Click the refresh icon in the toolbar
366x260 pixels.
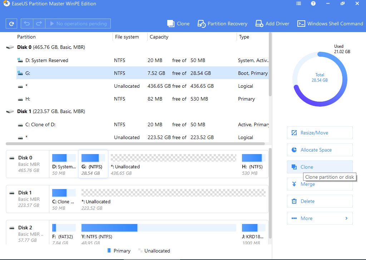click(11, 24)
